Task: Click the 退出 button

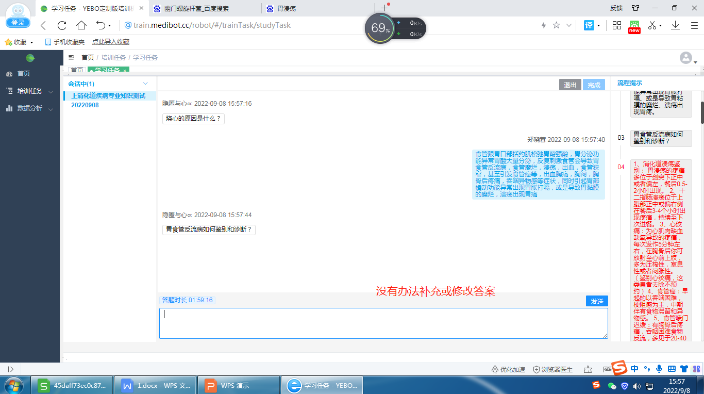Action: [x=570, y=85]
